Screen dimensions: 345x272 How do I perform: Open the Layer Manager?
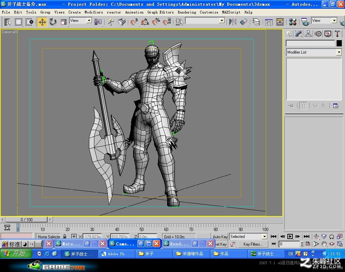256,22
